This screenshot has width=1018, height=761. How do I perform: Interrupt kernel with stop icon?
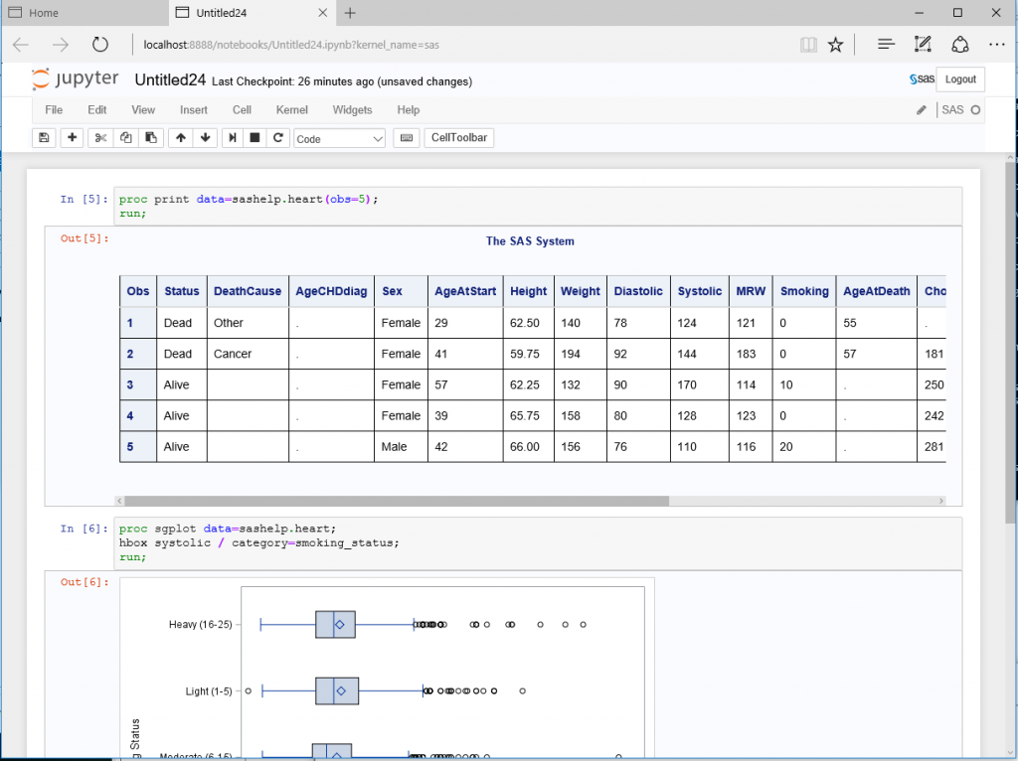click(x=255, y=138)
